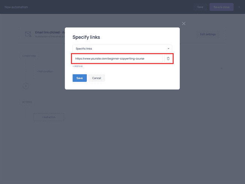Click the circular plus icon under conditions

point(26,86)
